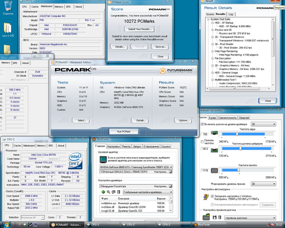Launch the PLL quick launch icon
This screenshot has width=285, height=228.
35,225
